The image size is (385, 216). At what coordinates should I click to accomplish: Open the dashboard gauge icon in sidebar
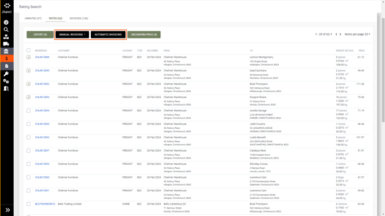pos(6,22)
